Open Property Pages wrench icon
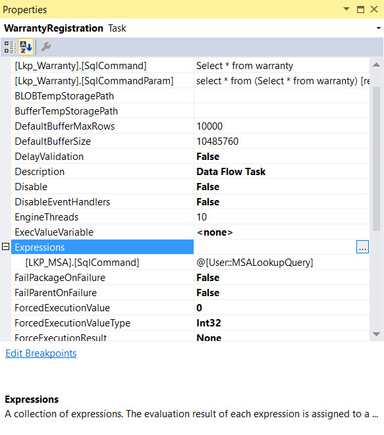The image size is (384, 435). 46,47
